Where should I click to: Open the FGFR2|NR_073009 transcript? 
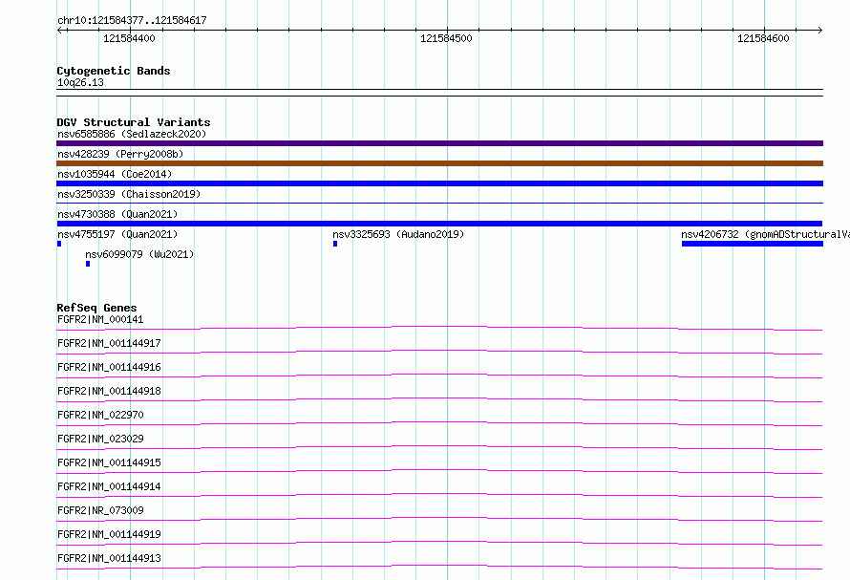tap(100, 510)
